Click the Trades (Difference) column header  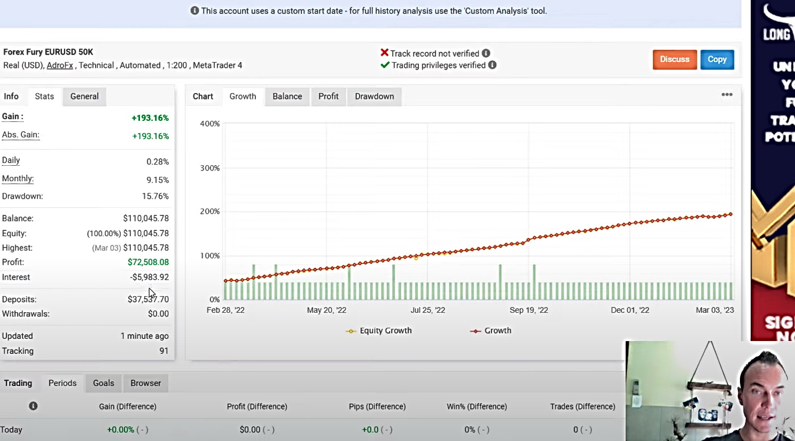click(x=583, y=406)
